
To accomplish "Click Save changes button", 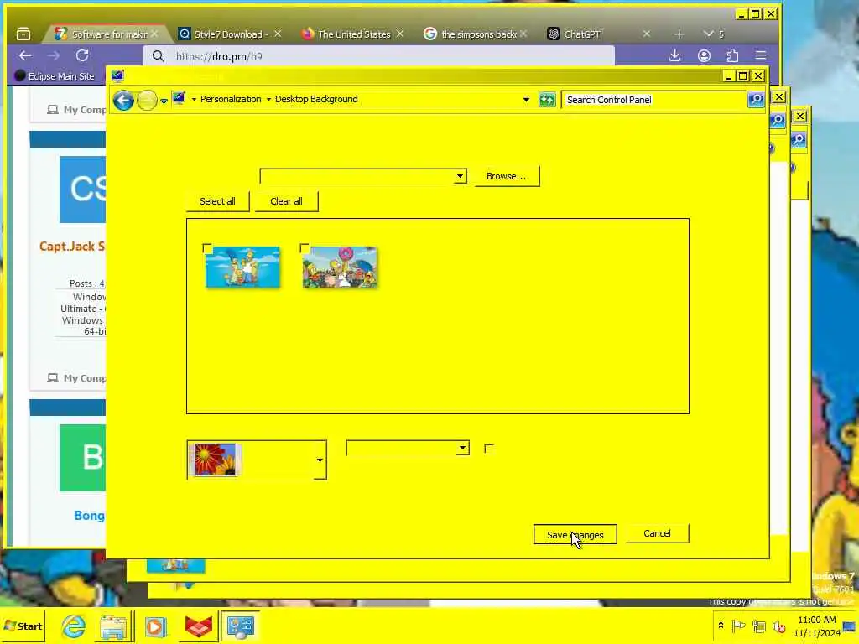I will (575, 535).
